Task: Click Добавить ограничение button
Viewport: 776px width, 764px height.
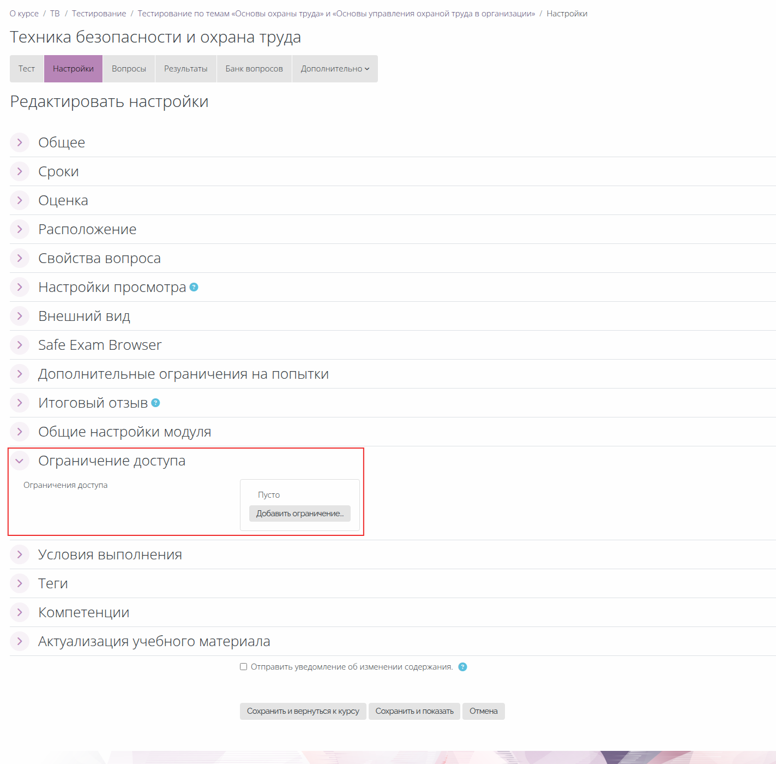Action: coord(300,514)
